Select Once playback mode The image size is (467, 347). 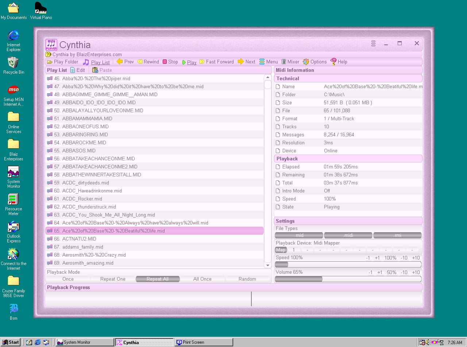click(68, 279)
